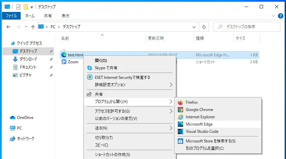This screenshot has width=286, height=159.
Task: Click PC in the address bar
Action: (53, 27)
